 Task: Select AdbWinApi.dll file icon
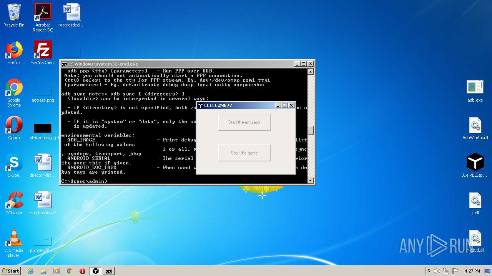[x=475, y=128]
